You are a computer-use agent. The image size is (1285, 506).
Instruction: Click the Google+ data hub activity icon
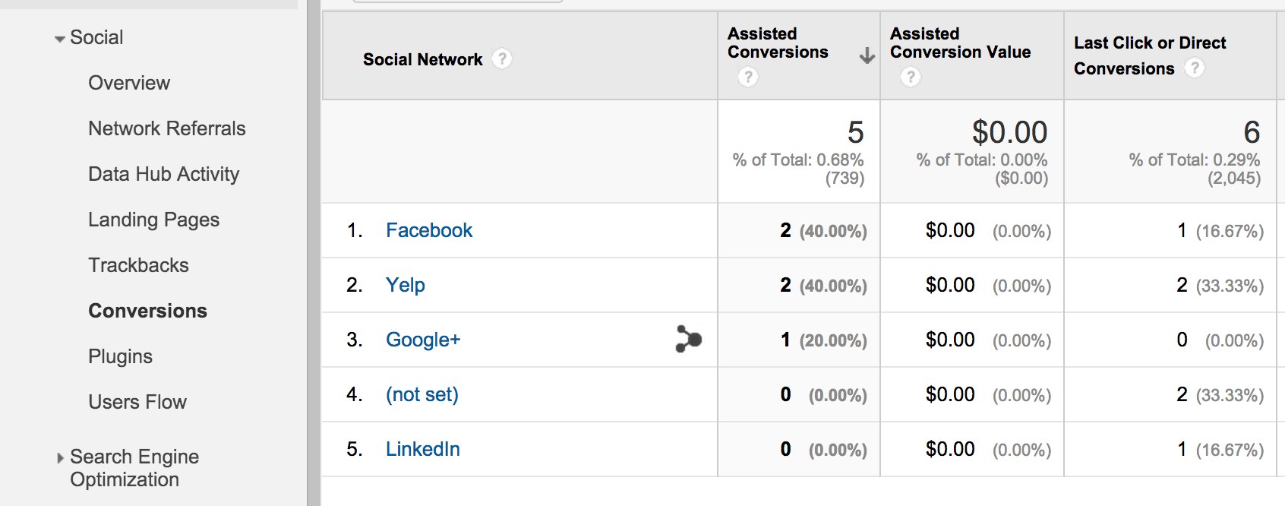point(688,340)
